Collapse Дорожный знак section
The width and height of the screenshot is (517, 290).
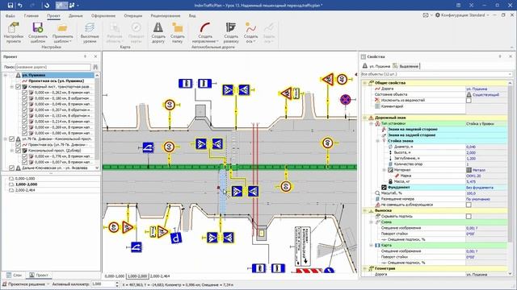click(x=364, y=118)
